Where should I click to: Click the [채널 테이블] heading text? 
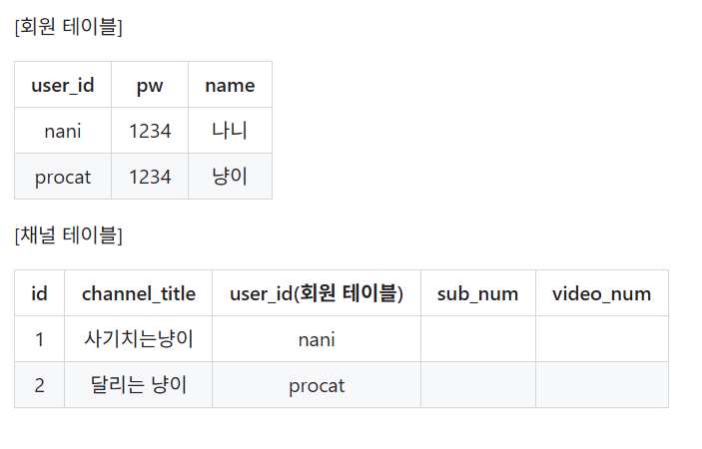69,235
